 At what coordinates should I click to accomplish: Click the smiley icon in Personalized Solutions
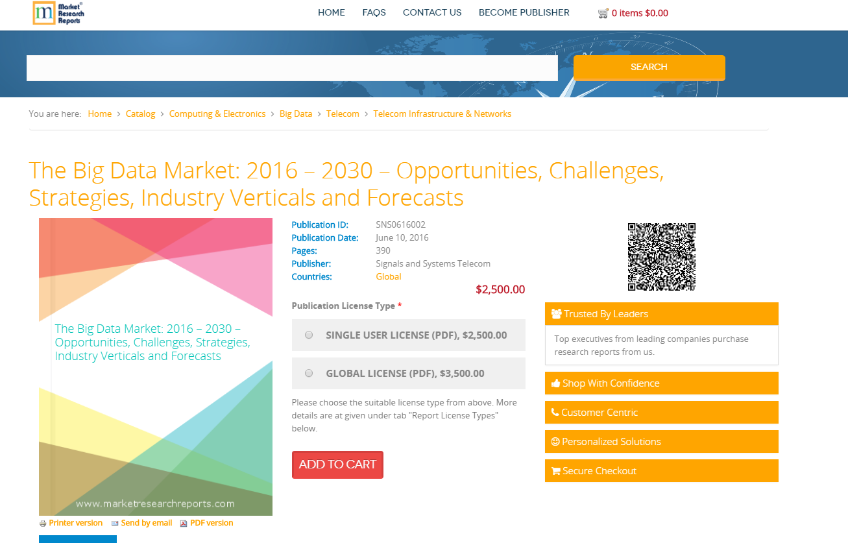555,442
